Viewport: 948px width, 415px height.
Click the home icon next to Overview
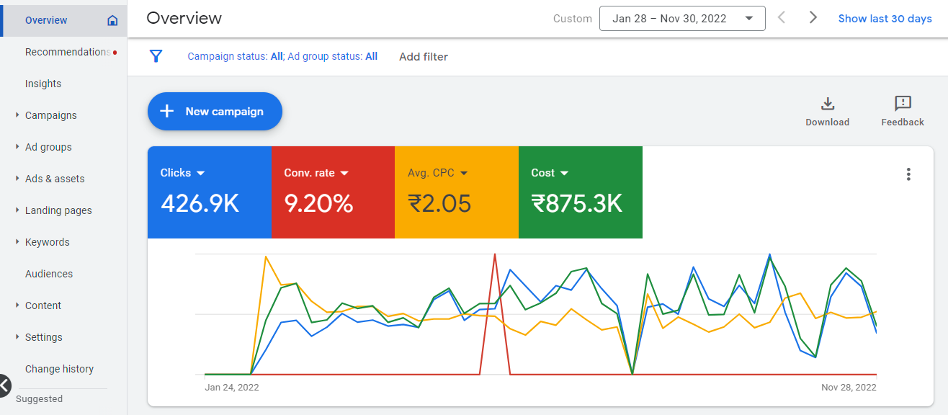coord(112,20)
